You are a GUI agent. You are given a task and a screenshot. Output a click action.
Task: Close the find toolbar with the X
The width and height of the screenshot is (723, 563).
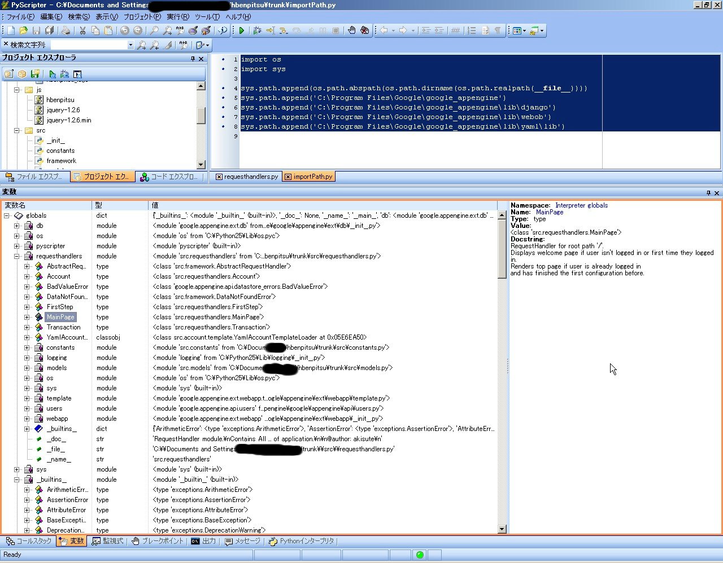coord(6,44)
